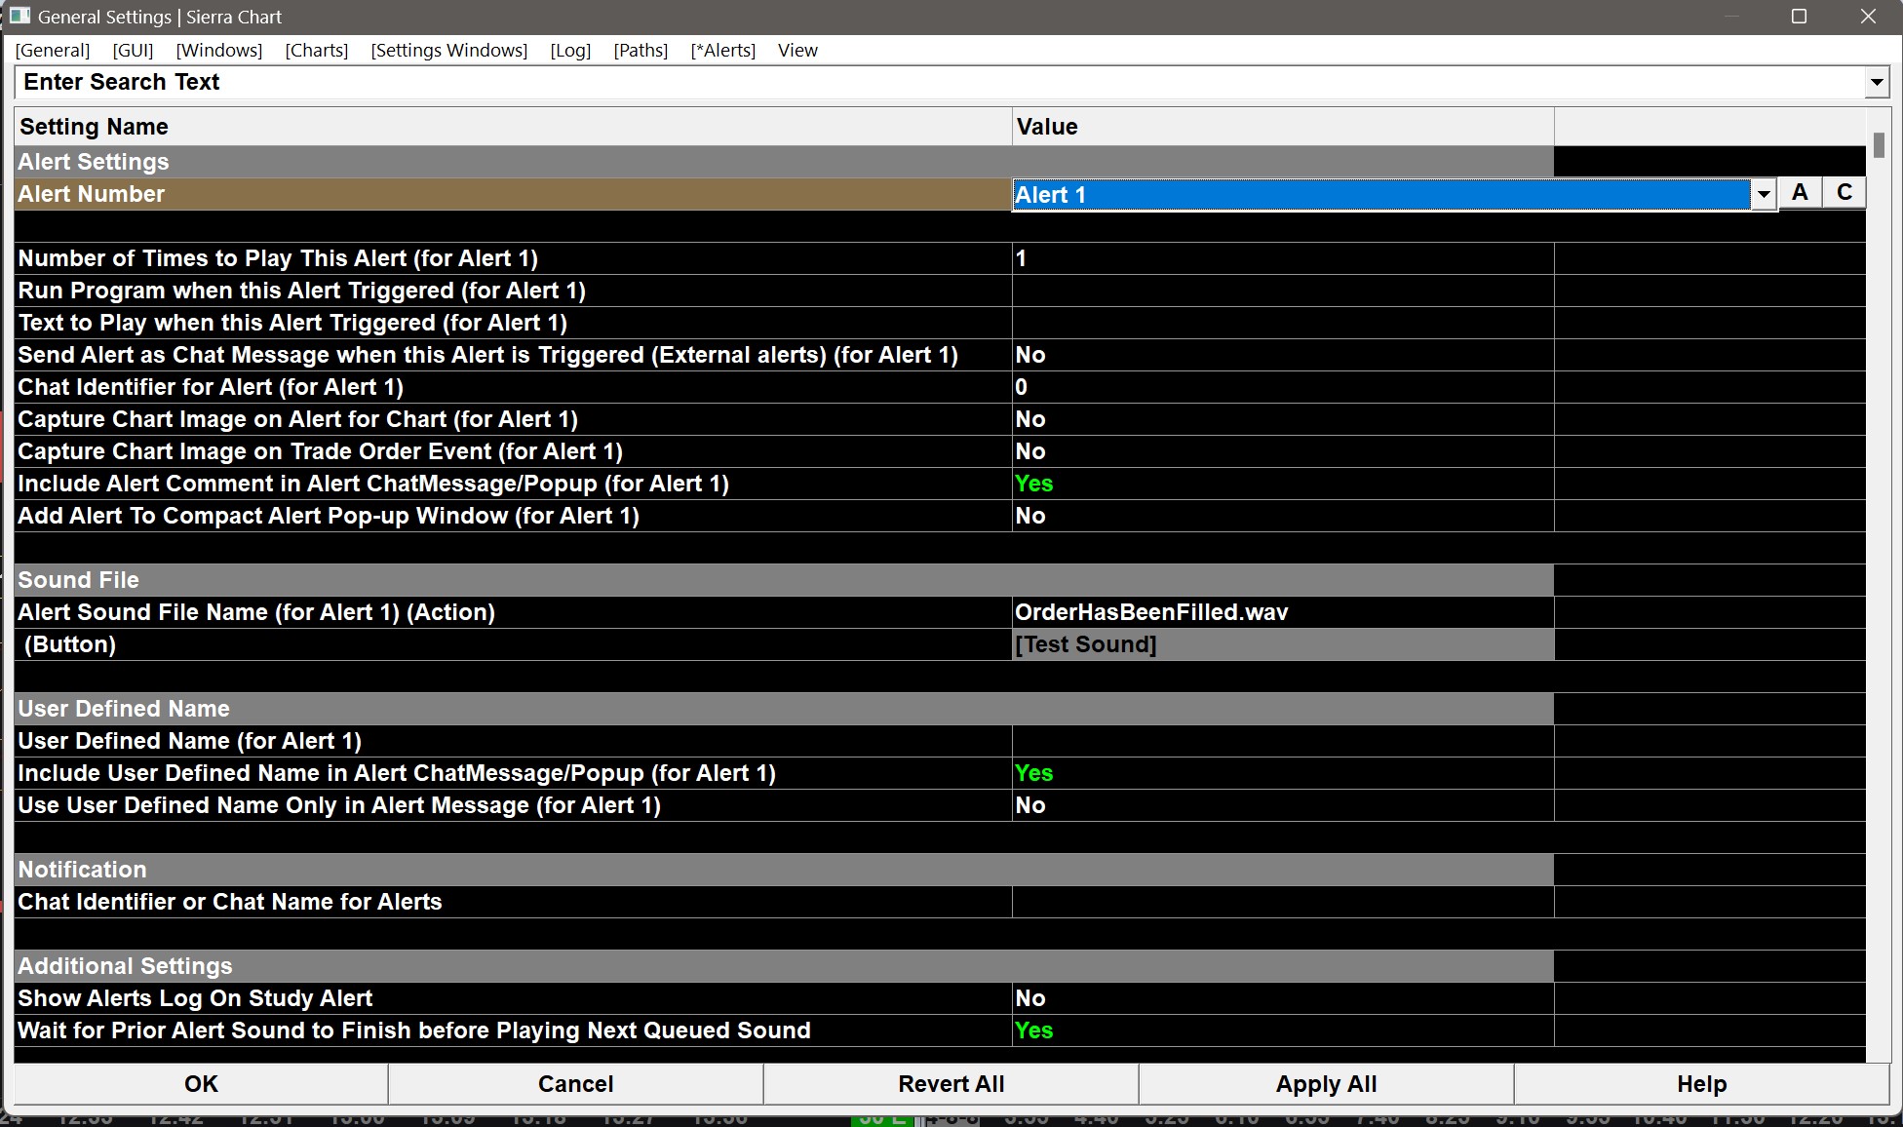Viewport: 1903px width, 1127px height.
Task: Click the Enter Search Text field
Action: [936, 83]
